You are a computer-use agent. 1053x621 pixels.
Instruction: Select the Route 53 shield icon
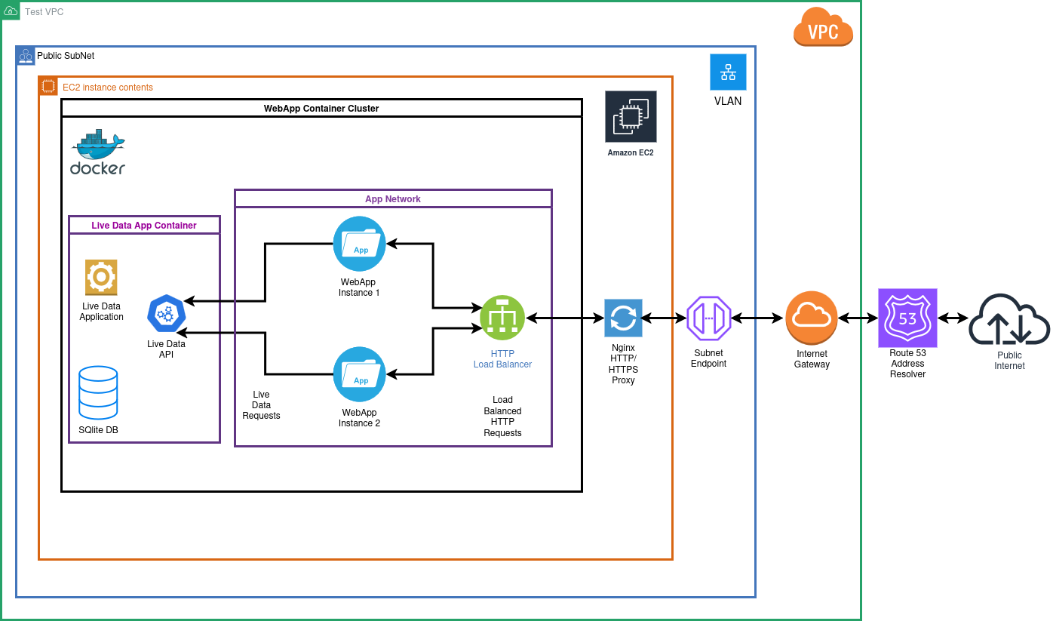click(x=907, y=318)
